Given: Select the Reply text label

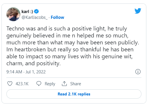Looking at the screenshot, I should (x=50, y=84).
